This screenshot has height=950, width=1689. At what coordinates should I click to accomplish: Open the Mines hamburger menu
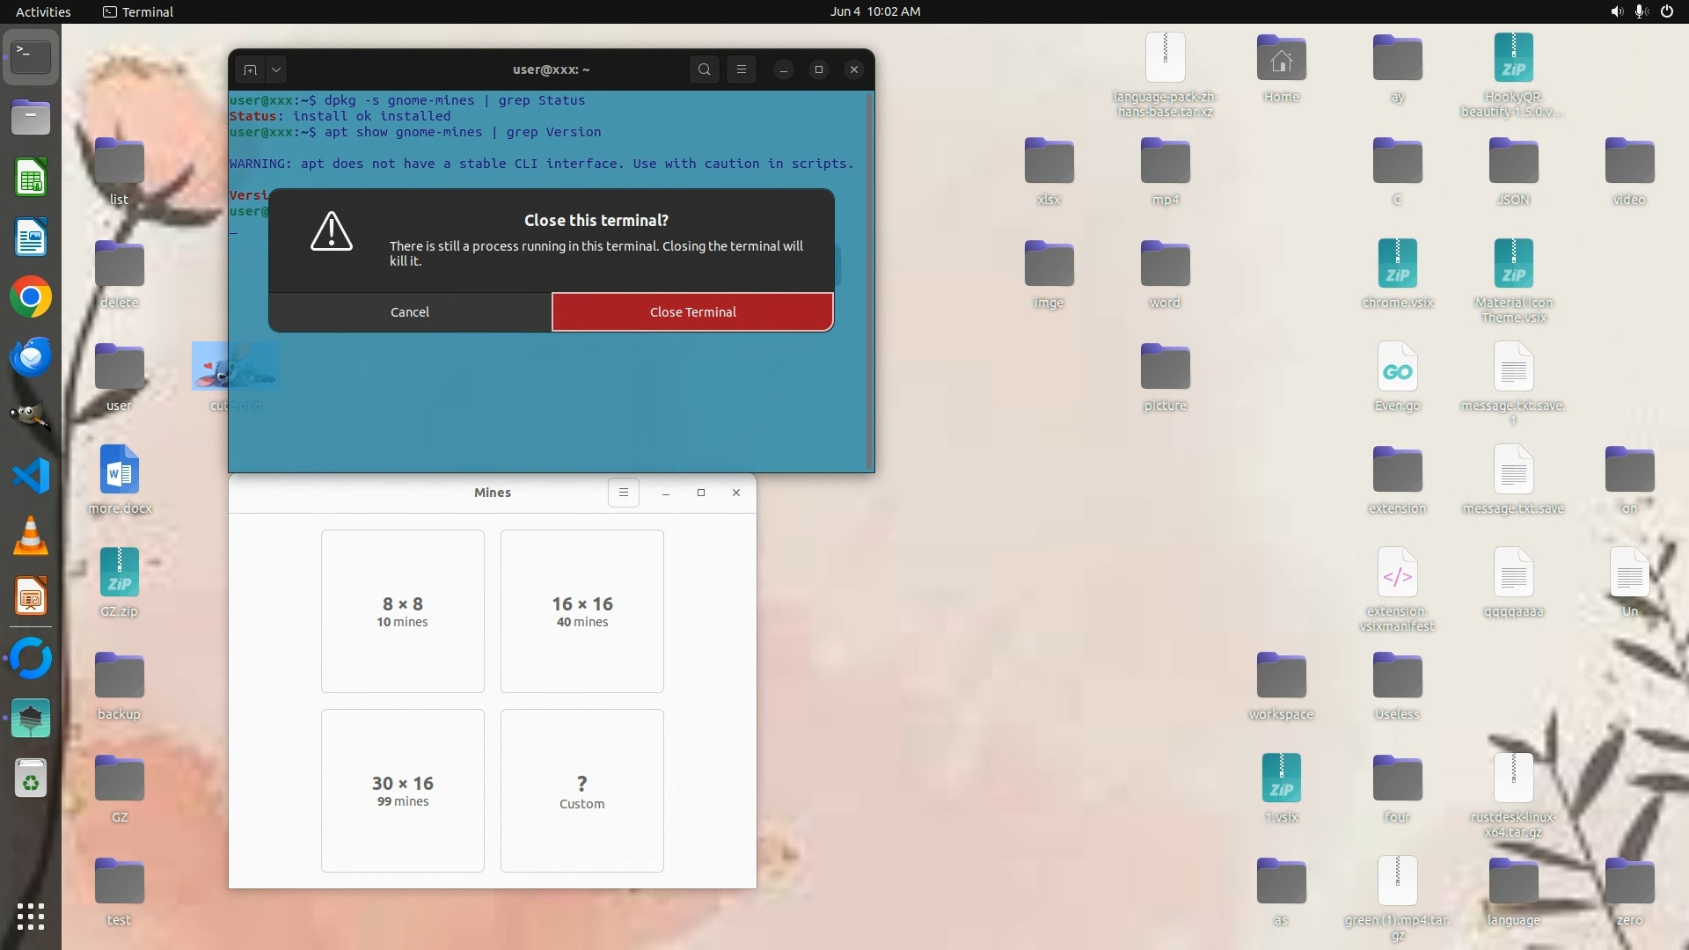pos(624,493)
